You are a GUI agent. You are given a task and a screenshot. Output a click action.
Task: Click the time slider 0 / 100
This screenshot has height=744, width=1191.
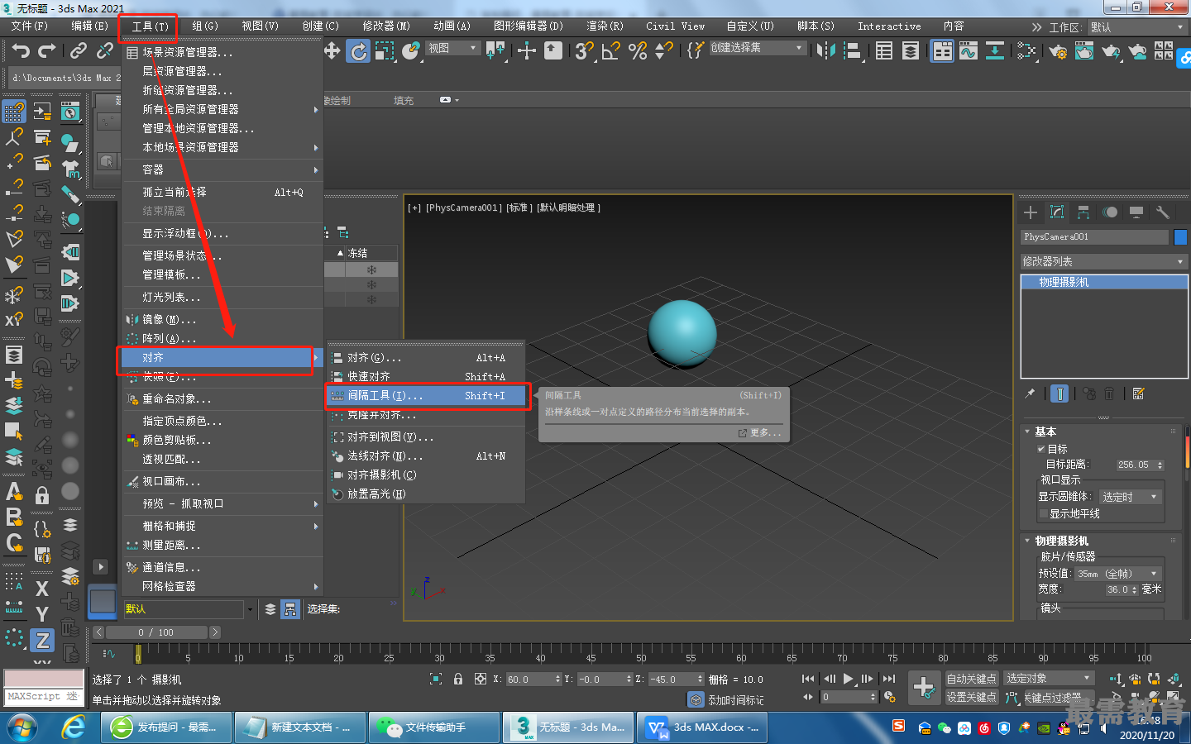click(156, 632)
